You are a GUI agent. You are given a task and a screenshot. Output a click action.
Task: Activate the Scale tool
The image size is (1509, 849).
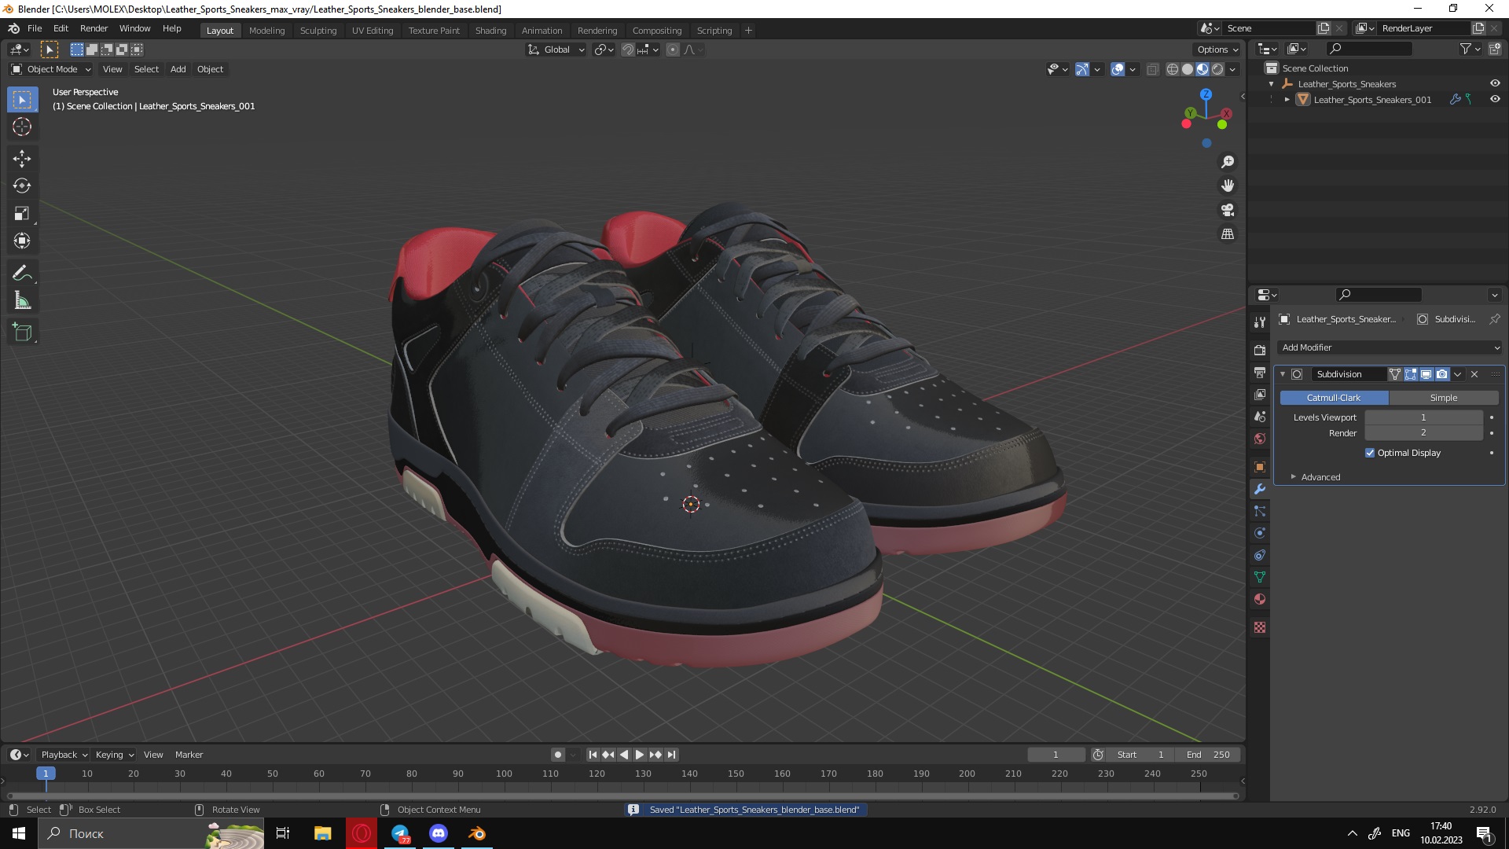point(22,214)
